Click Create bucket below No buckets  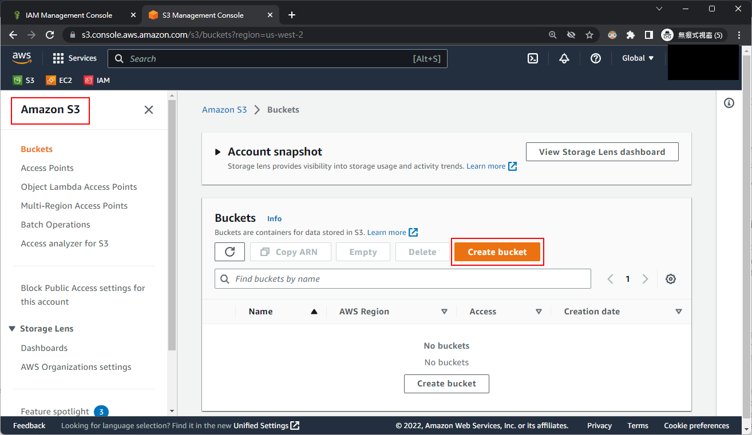coord(446,384)
